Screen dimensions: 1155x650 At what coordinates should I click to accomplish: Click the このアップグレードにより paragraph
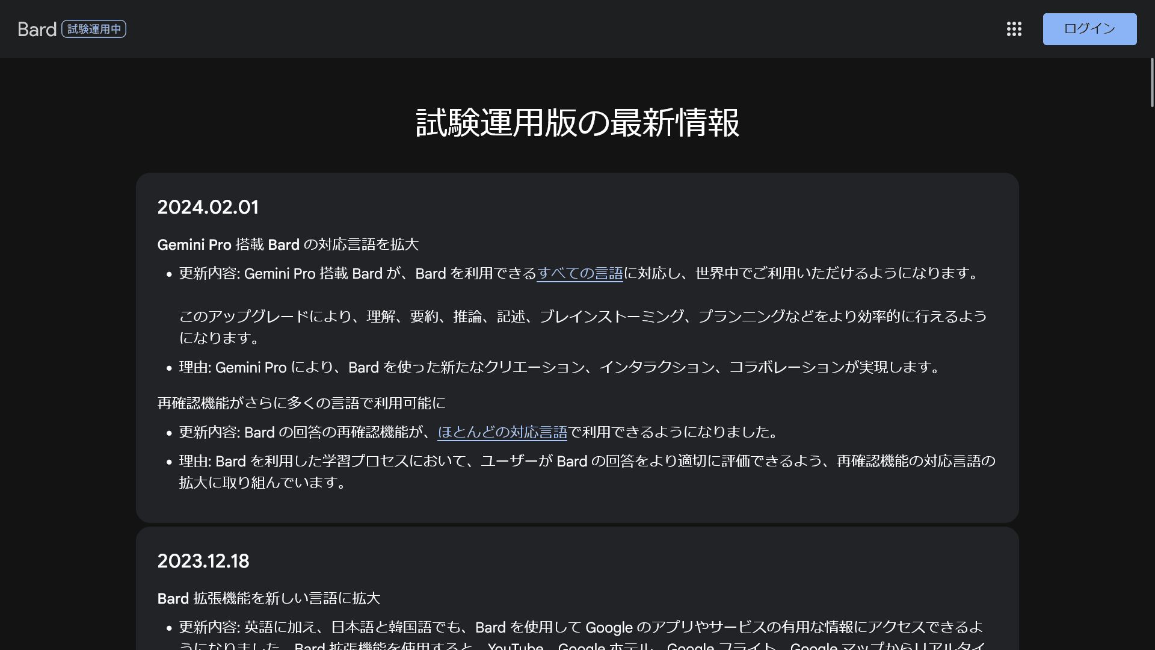coord(583,327)
